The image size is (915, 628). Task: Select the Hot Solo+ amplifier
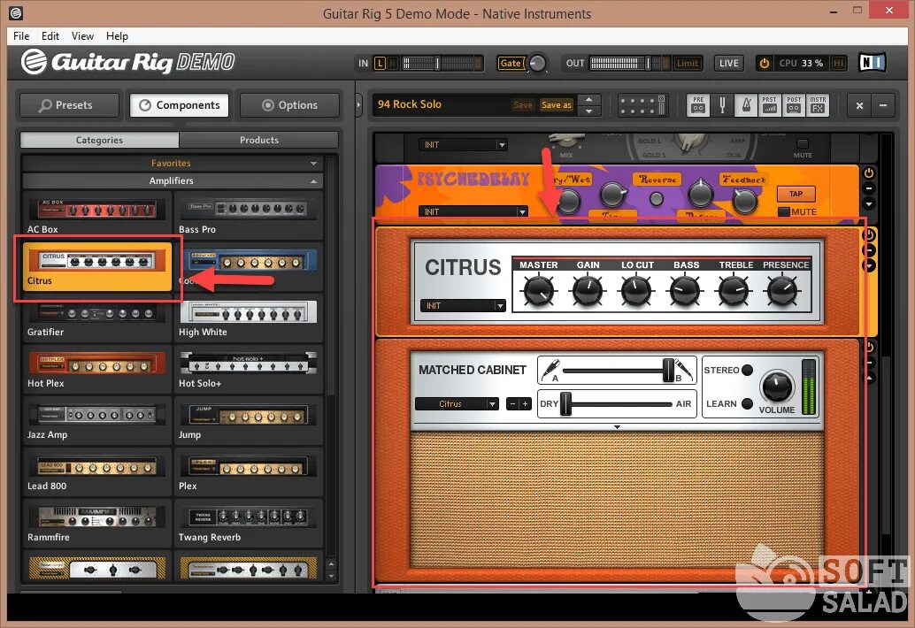[249, 369]
